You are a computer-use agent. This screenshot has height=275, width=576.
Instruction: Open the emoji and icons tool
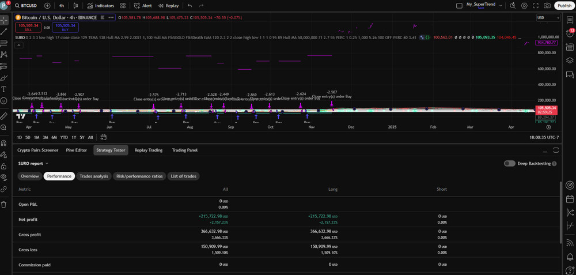(4, 100)
